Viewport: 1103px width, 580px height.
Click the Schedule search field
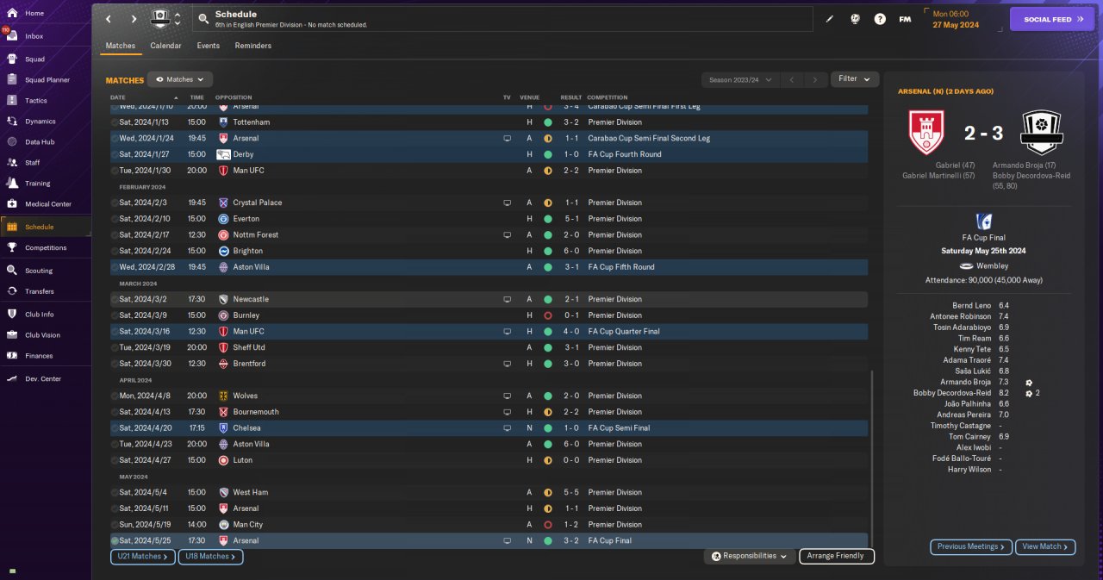click(502, 19)
